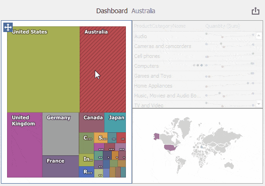Click Australia on the world map

[229, 165]
